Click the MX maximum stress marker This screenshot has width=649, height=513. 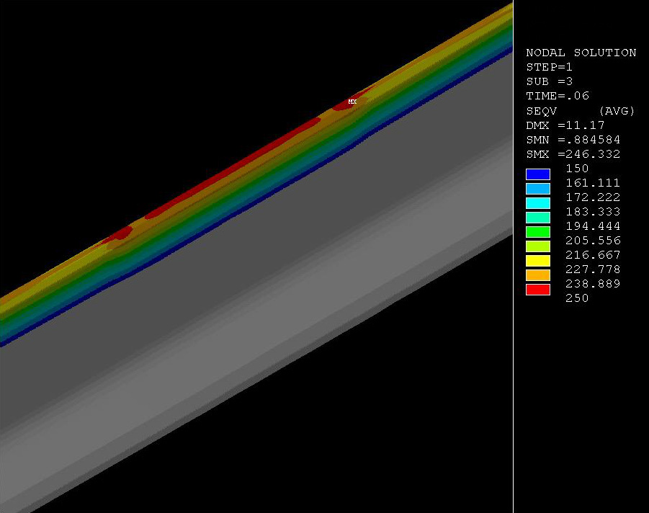pos(352,102)
